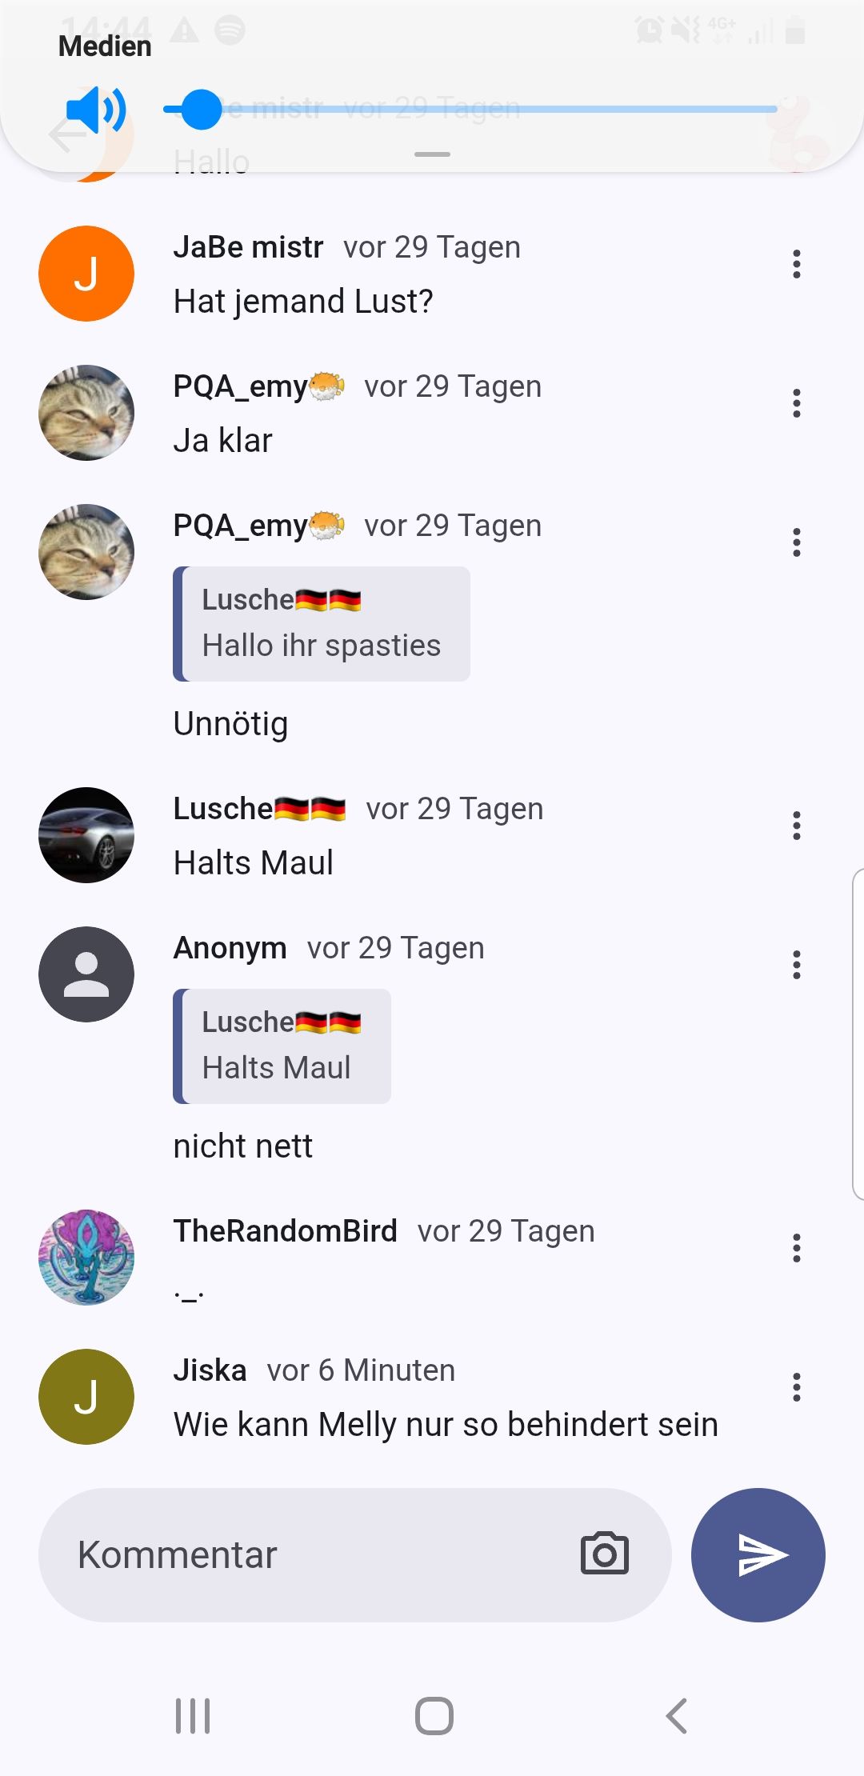This screenshot has height=1776, width=864.
Task: Open Android recent apps button
Action: pyautogui.click(x=193, y=1716)
